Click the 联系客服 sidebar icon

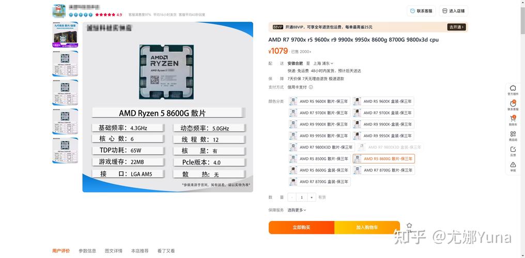point(513,105)
